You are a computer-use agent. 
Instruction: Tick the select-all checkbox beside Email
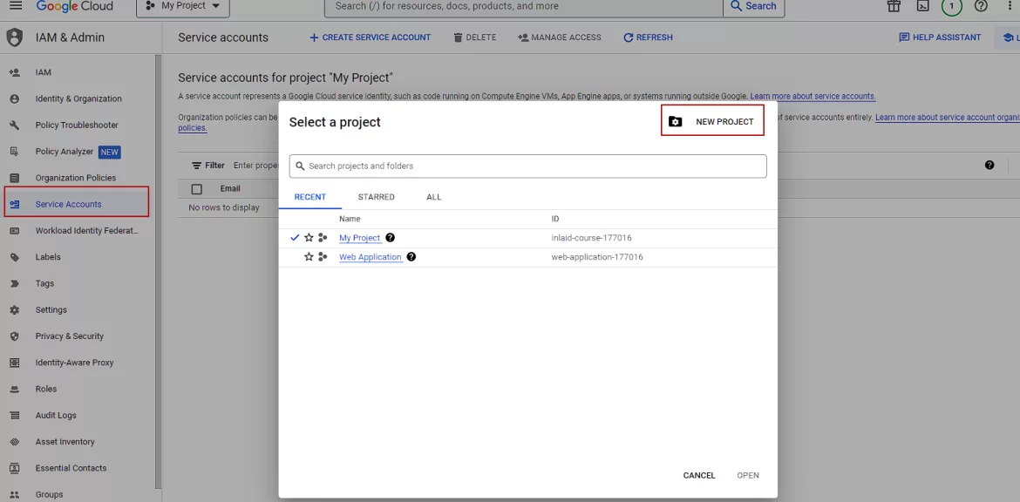(x=197, y=189)
